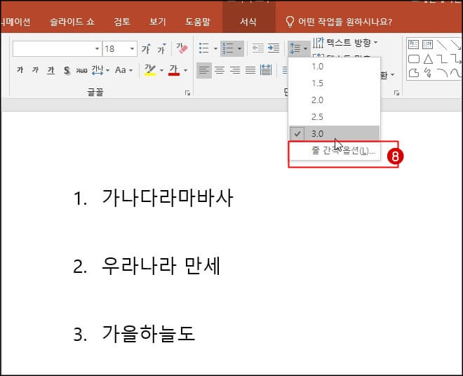Click the decrease list level icon
This screenshot has height=376, width=463.
pos(257,48)
